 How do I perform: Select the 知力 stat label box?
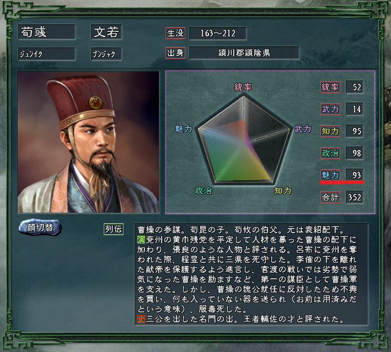click(x=330, y=131)
